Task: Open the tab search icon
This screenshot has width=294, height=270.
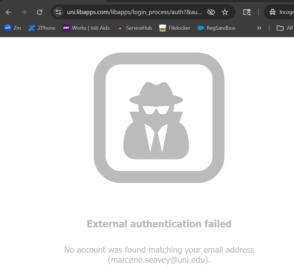Action: click(247, 12)
